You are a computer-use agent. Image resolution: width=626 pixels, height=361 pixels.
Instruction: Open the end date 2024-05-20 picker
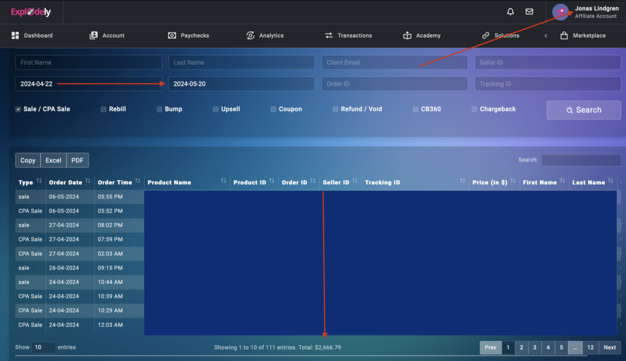click(x=241, y=84)
